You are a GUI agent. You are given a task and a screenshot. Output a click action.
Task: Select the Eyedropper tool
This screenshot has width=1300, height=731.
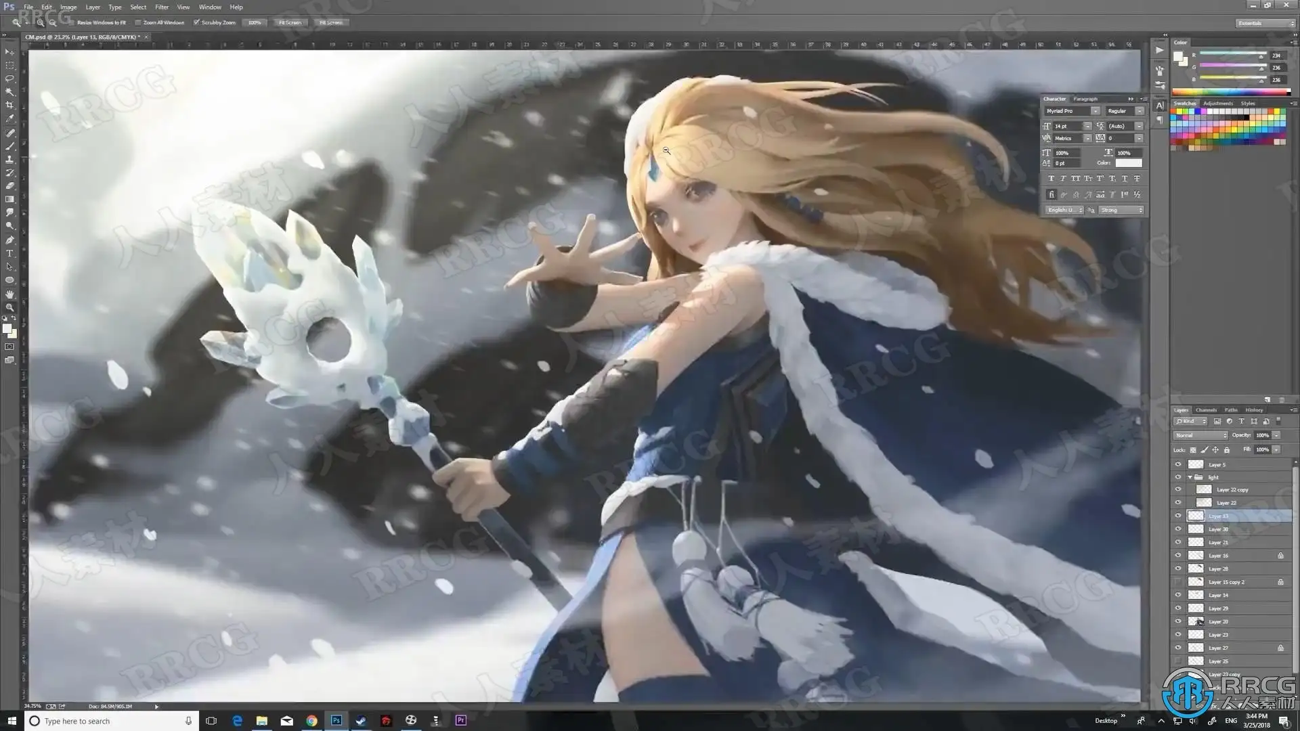point(9,119)
